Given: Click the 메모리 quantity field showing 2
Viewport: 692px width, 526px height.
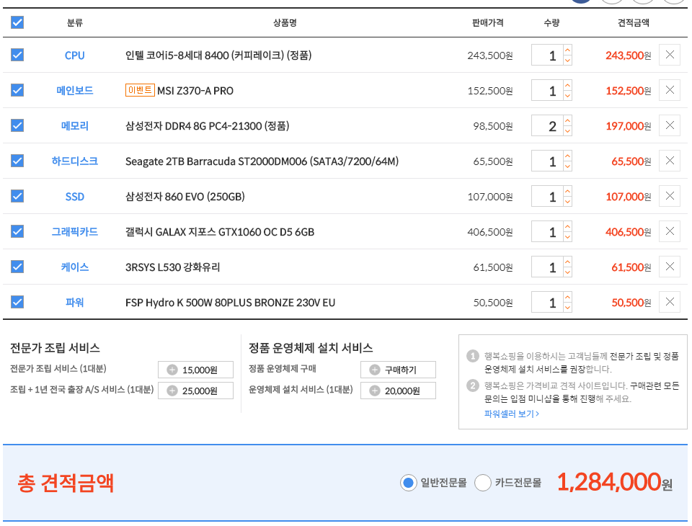Looking at the screenshot, I should 547,126.
